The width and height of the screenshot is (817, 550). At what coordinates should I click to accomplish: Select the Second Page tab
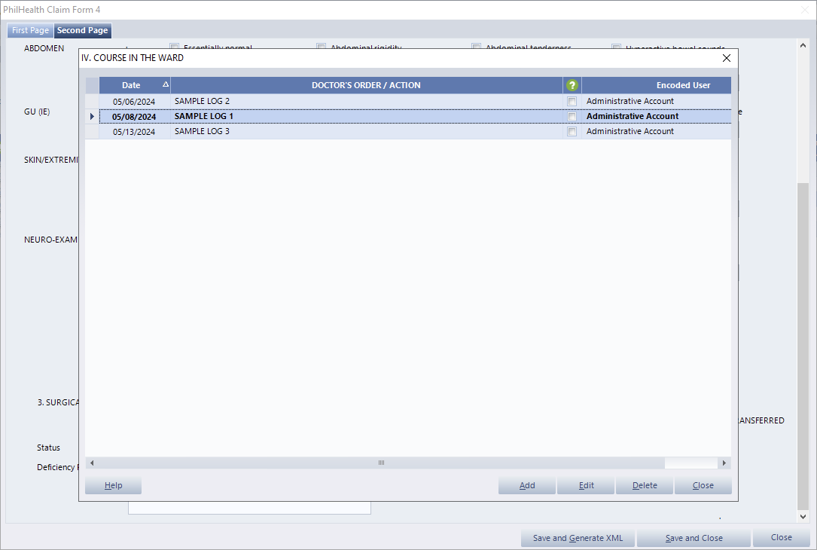pos(82,31)
